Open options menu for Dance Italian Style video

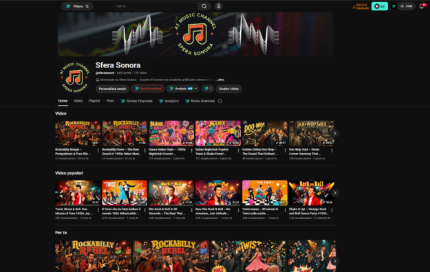192,150
